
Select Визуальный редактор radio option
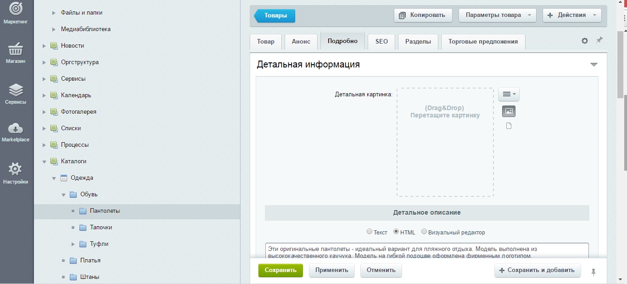(424, 232)
